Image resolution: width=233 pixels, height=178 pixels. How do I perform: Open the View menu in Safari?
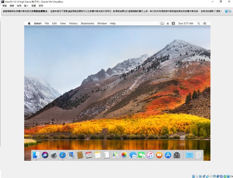(x=63, y=23)
